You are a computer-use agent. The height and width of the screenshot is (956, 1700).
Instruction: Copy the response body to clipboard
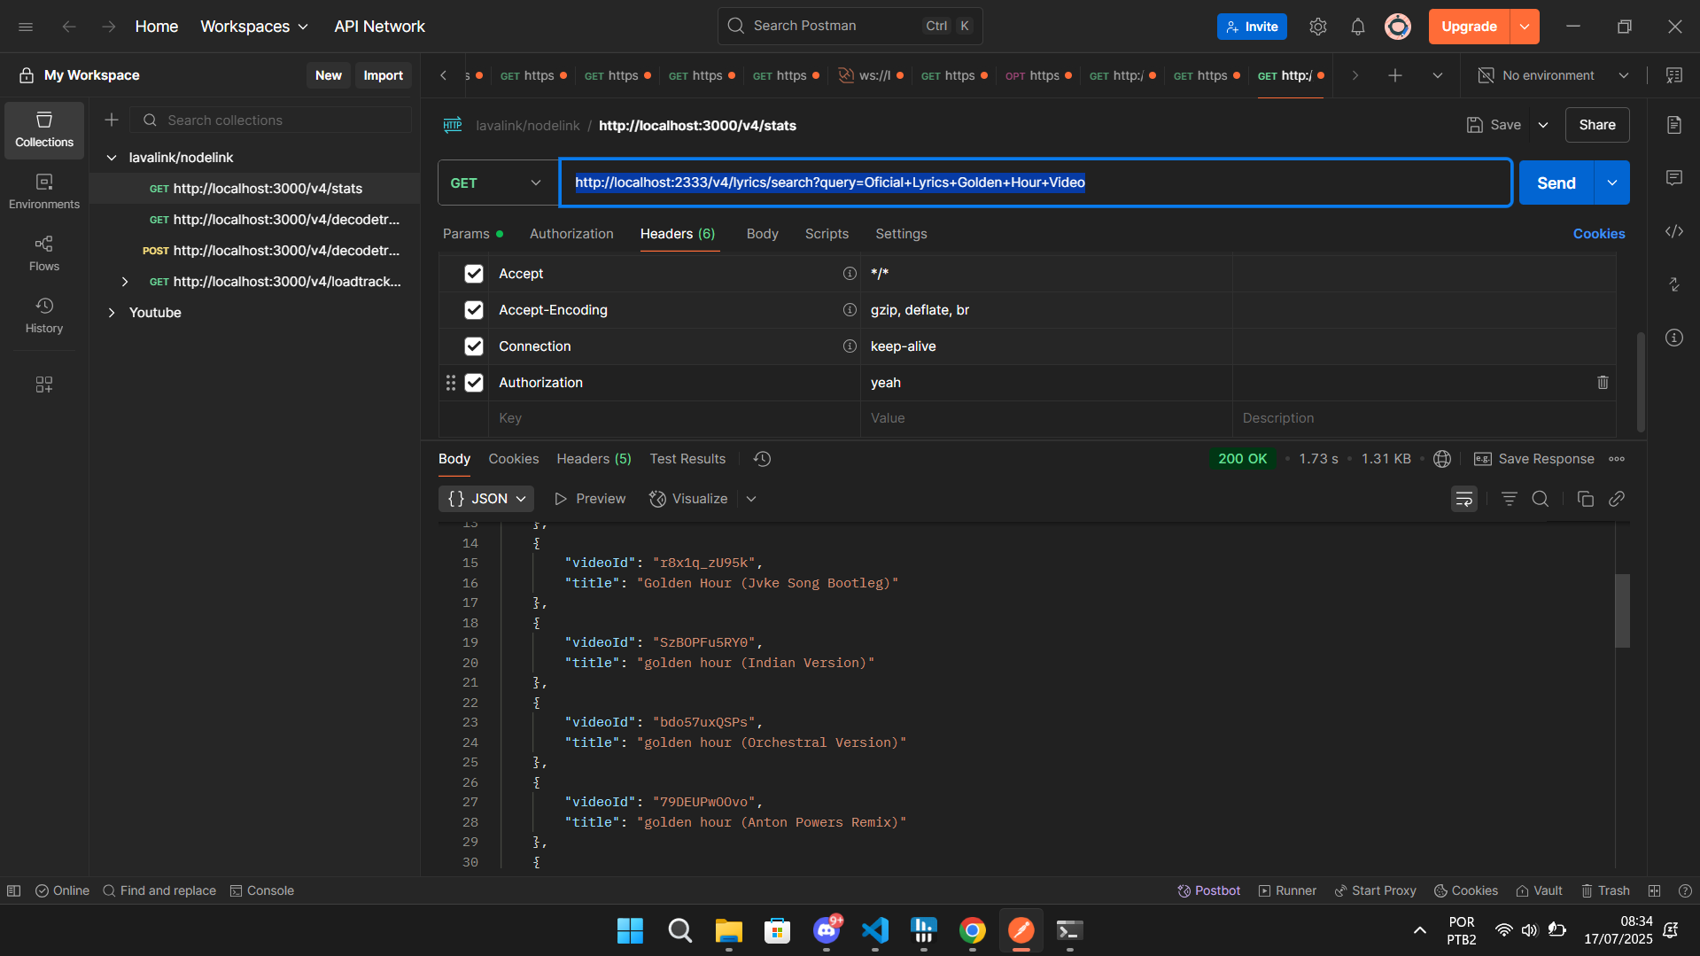[x=1585, y=499]
